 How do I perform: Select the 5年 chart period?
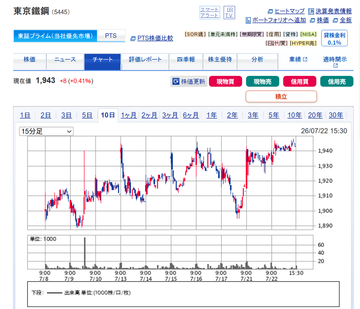point(274,115)
